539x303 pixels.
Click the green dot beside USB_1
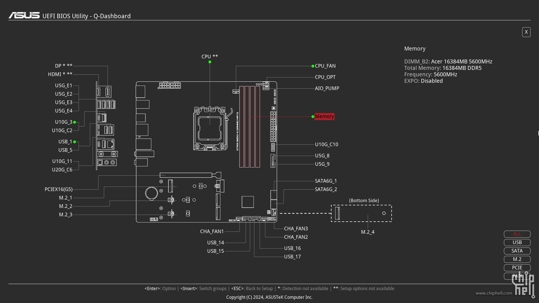(75, 142)
